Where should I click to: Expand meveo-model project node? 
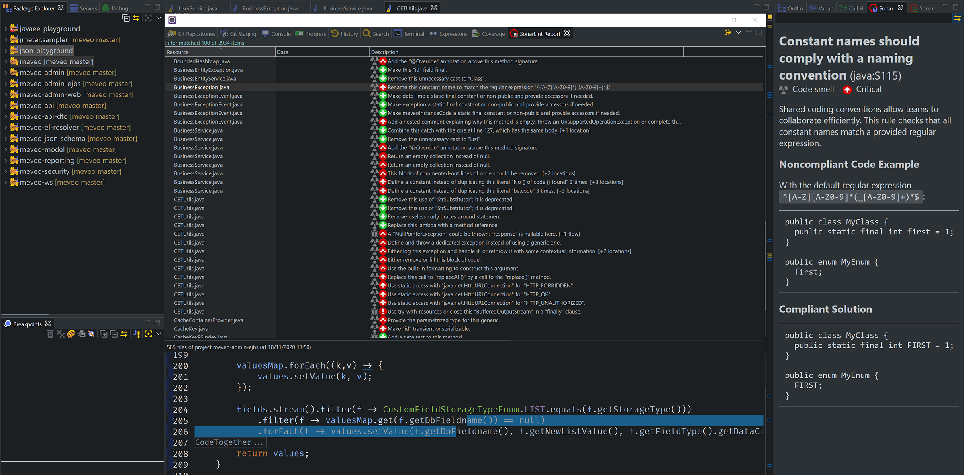click(6, 149)
